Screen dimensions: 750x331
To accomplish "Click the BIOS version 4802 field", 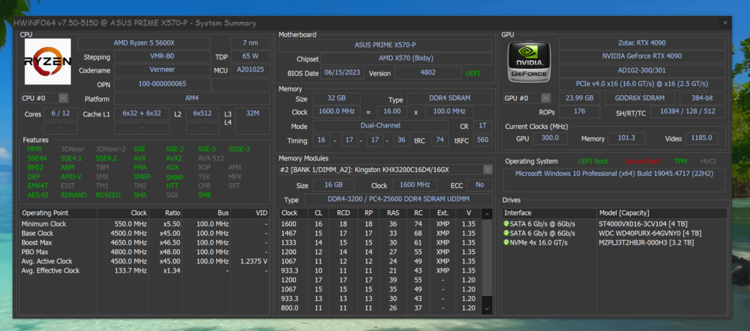I will point(428,73).
